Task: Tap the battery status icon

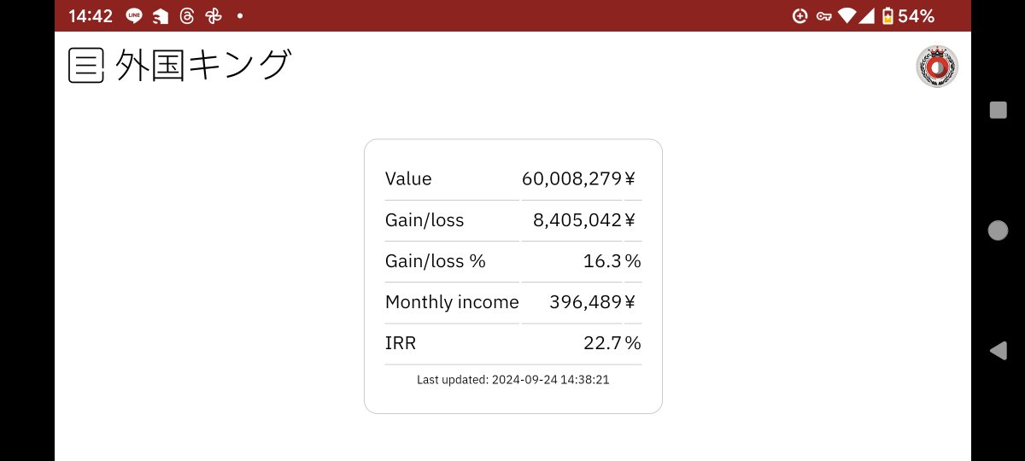Action: pos(887,16)
